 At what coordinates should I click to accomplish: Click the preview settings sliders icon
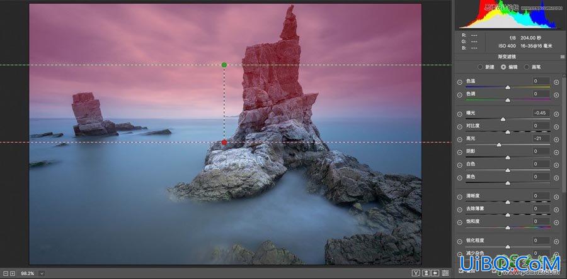445,273
